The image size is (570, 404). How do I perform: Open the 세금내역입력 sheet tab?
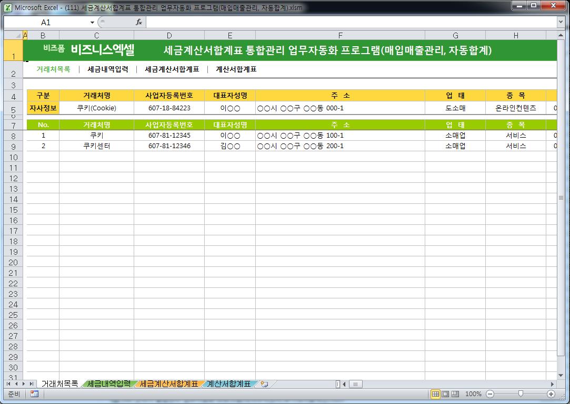(108, 384)
